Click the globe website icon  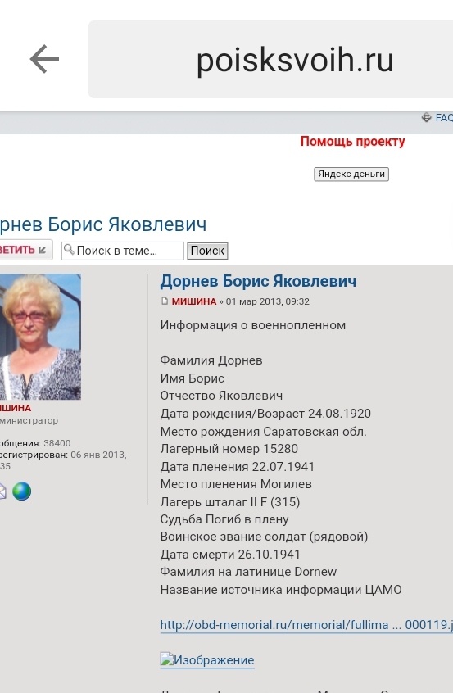tap(21, 491)
